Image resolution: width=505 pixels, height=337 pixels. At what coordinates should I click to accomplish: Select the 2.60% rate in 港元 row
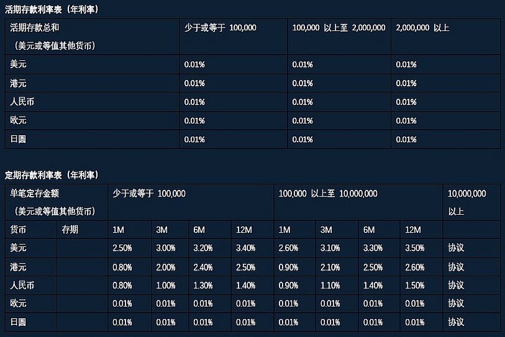coord(414,267)
